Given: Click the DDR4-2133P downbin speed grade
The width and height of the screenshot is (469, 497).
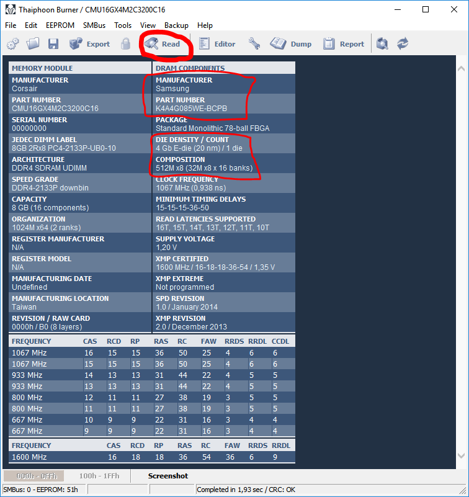Looking at the screenshot, I should click(x=50, y=188).
